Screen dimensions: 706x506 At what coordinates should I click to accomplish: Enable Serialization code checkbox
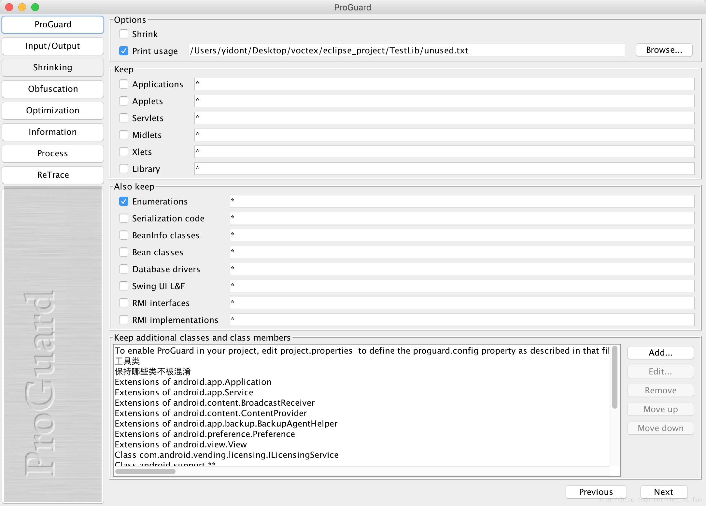tap(124, 218)
